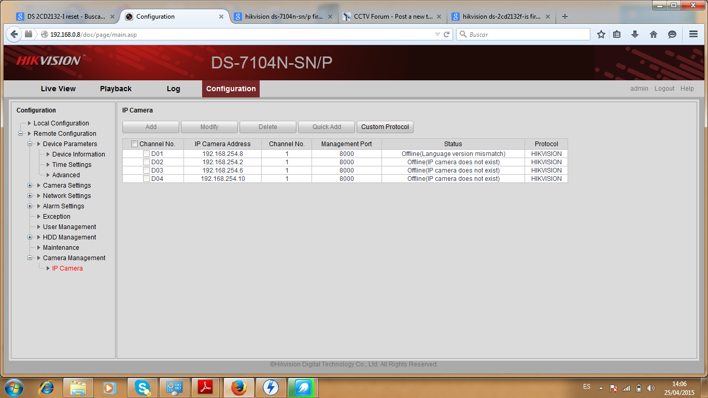Click the smiley chat icon in toolbar

[x=672, y=34]
